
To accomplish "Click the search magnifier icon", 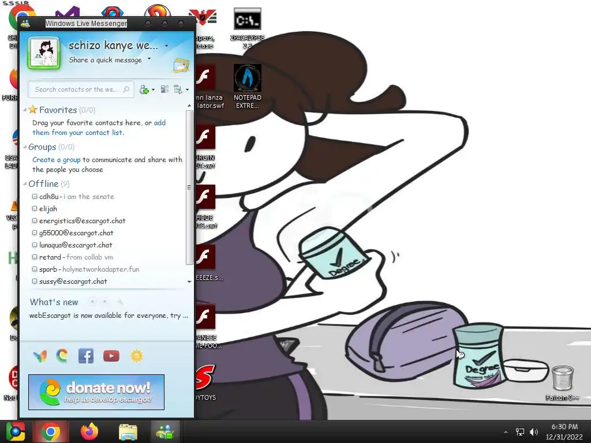I will pyautogui.click(x=126, y=89).
